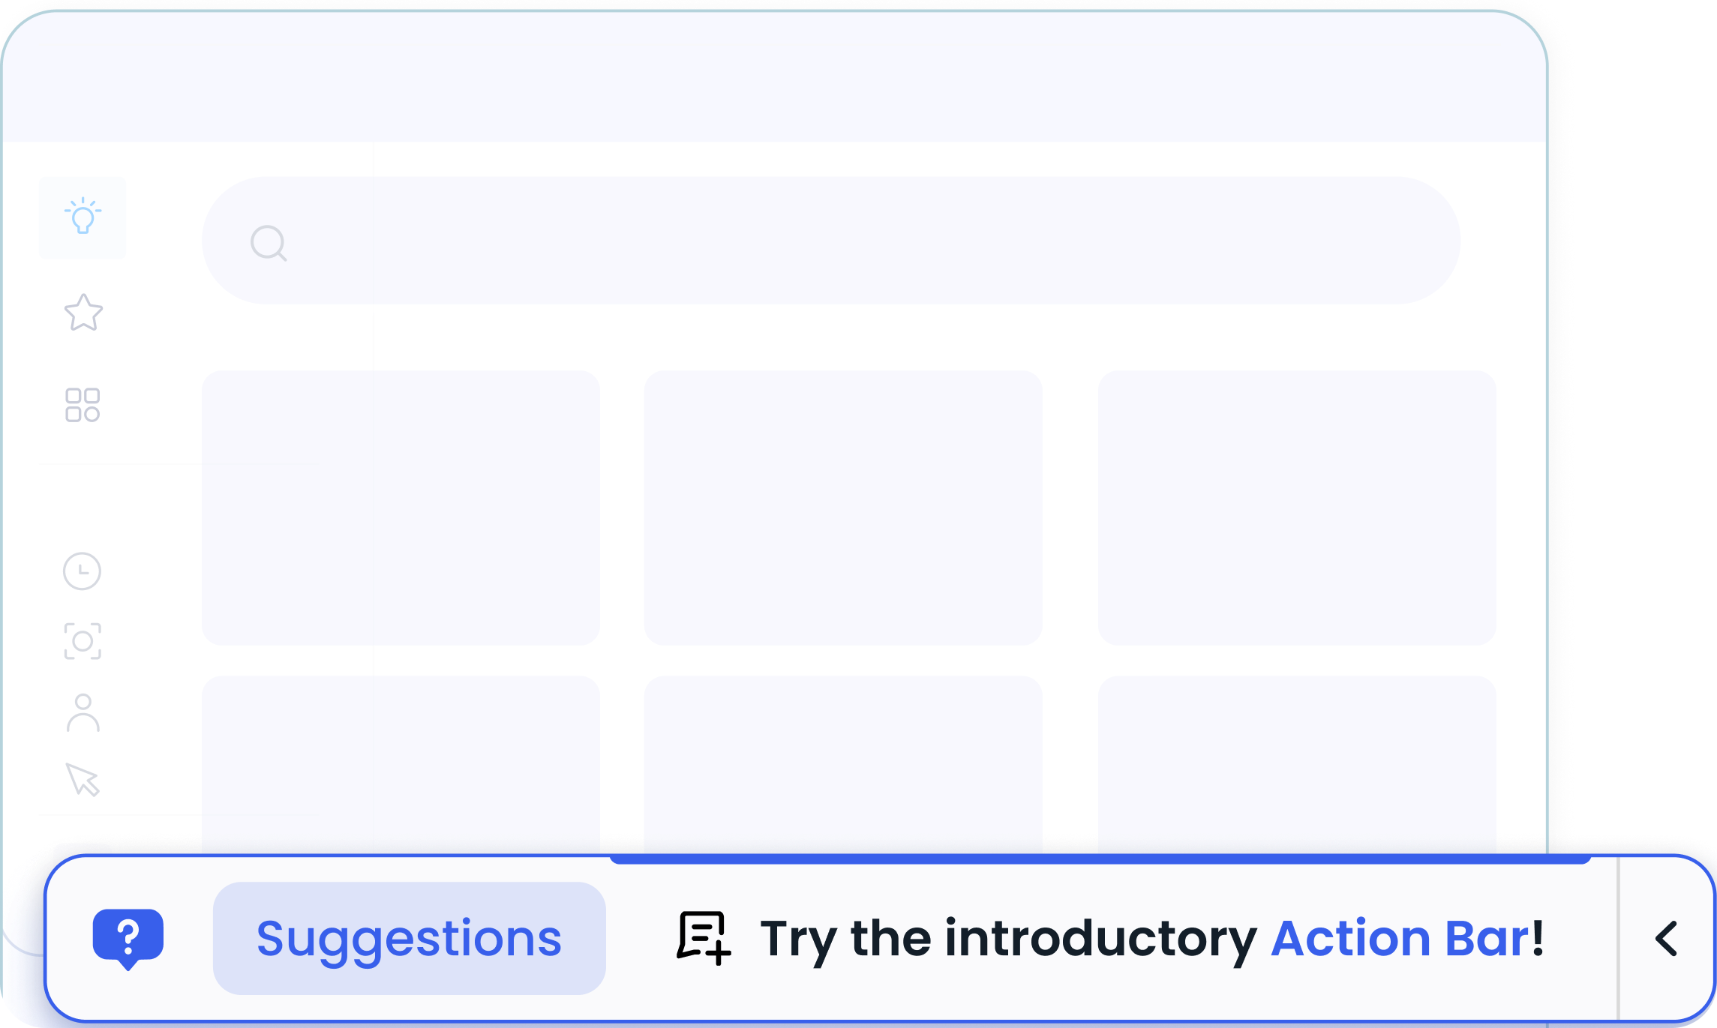Select the top-right placeholder card
Viewport: 1717px width, 1028px height.
[x=1297, y=508]
